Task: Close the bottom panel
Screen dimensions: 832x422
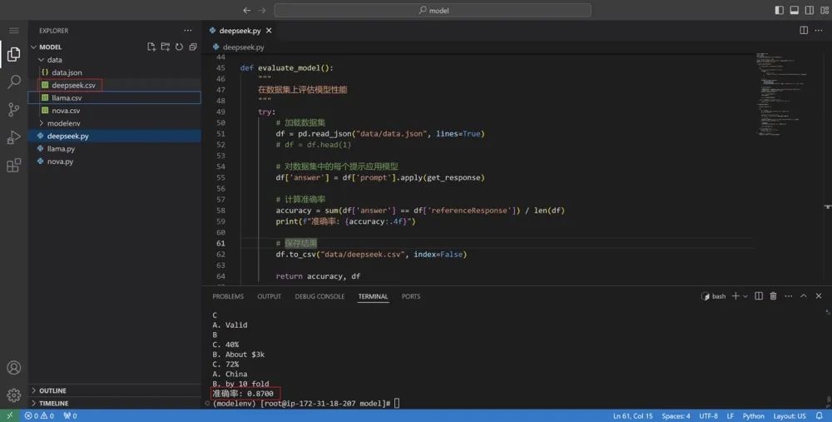Action: [x=819, y=296]
